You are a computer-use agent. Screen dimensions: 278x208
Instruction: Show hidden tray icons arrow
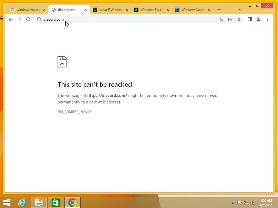pos(233,203)
